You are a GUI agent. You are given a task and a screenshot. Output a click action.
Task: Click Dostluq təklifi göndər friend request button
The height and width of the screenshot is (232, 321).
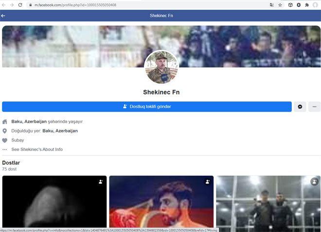(146, 107)
